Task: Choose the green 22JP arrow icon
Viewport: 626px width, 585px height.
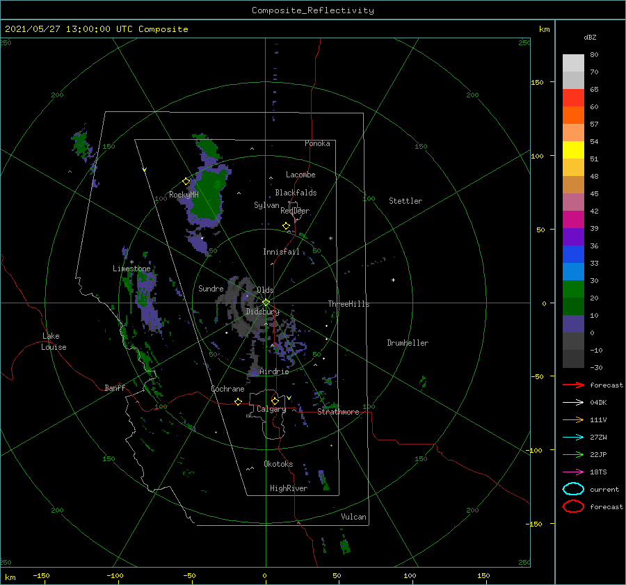Action: 573,454
